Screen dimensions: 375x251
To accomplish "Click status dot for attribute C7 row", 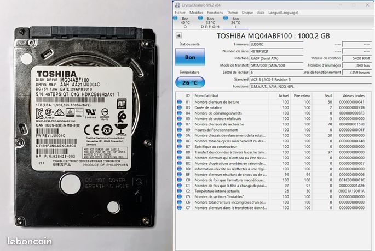I will 179,207.
